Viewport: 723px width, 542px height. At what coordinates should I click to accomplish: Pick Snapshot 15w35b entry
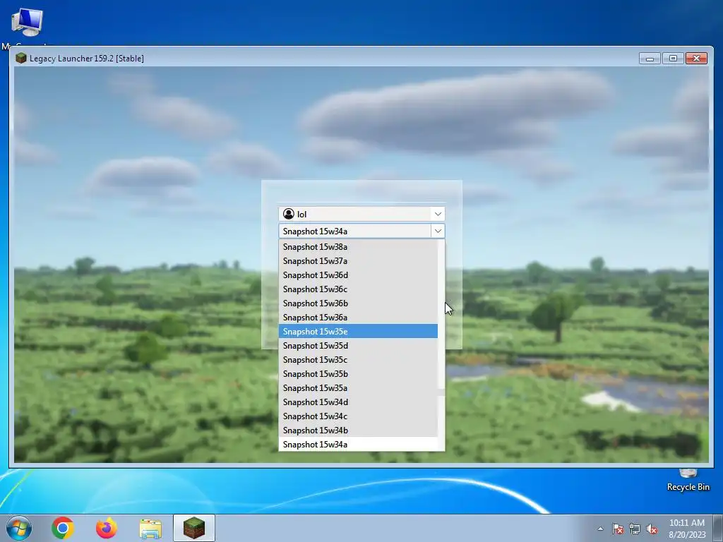(x=358, y=374)
